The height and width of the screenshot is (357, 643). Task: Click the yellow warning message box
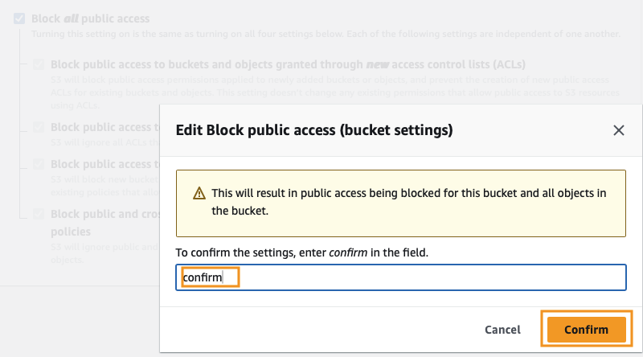tap(401, 203)
